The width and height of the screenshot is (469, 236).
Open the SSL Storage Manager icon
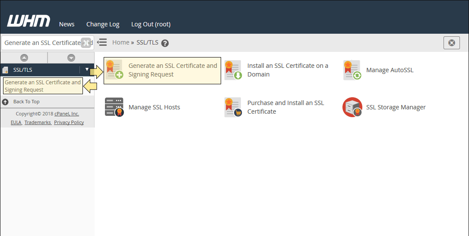click(352, 107)
